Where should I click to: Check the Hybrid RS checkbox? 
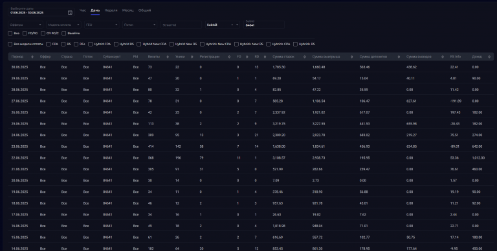point(116,45)
